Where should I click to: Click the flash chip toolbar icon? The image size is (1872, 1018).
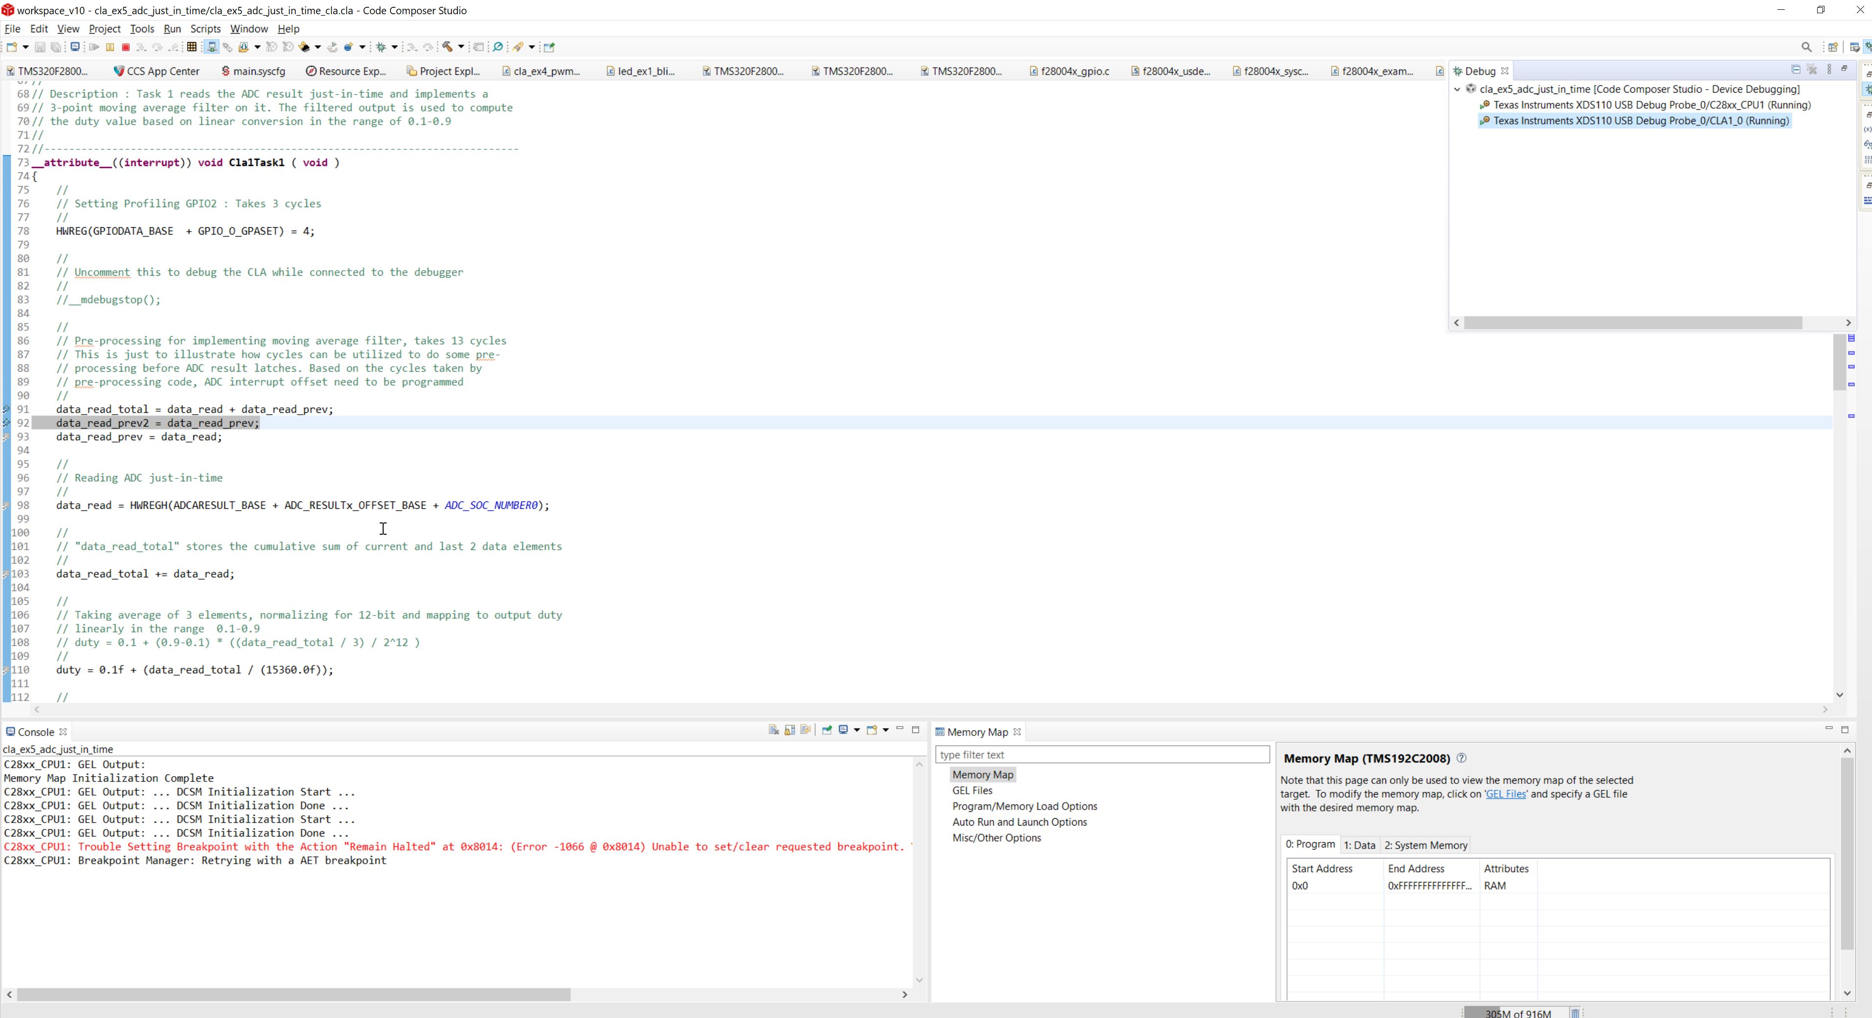click(304, 47)
